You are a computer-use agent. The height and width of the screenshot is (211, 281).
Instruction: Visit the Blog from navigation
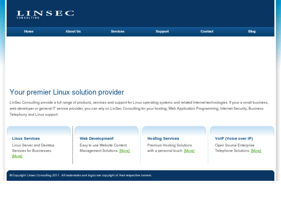[x=252, y=31]
